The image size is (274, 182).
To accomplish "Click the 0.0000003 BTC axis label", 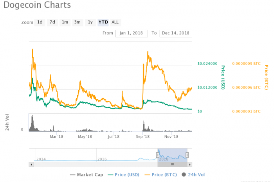I will (246, 111).
